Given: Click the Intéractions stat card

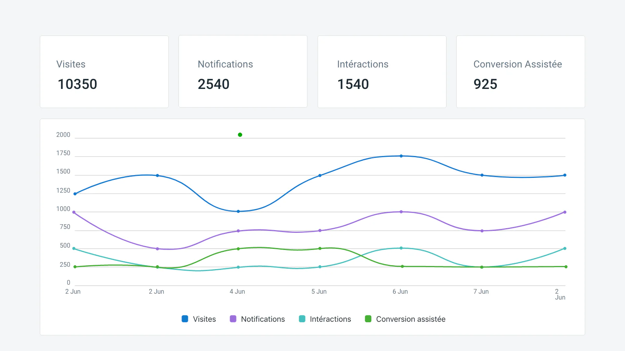Looking at the screenshot, I should pos(382,72).
